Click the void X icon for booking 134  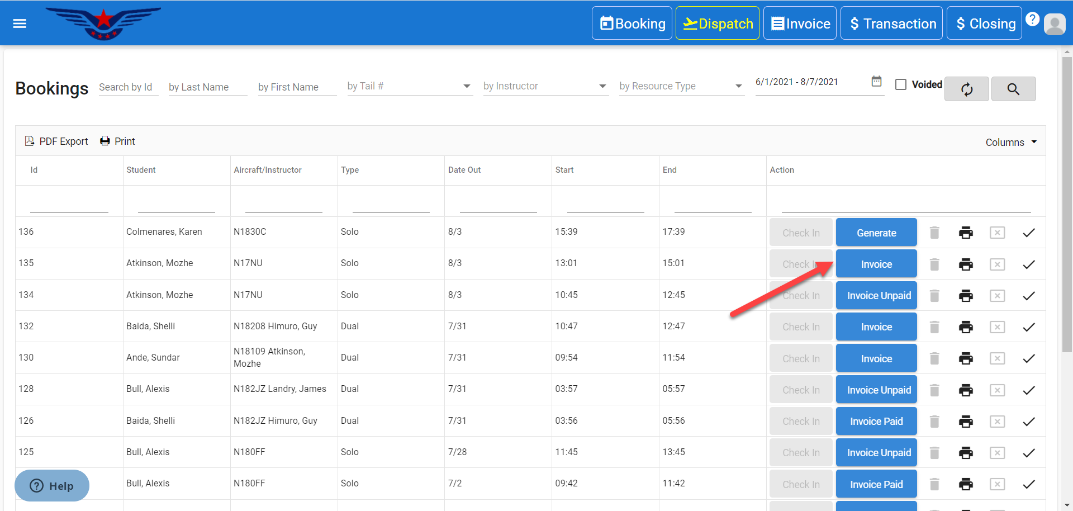click(x=997, y=296)
